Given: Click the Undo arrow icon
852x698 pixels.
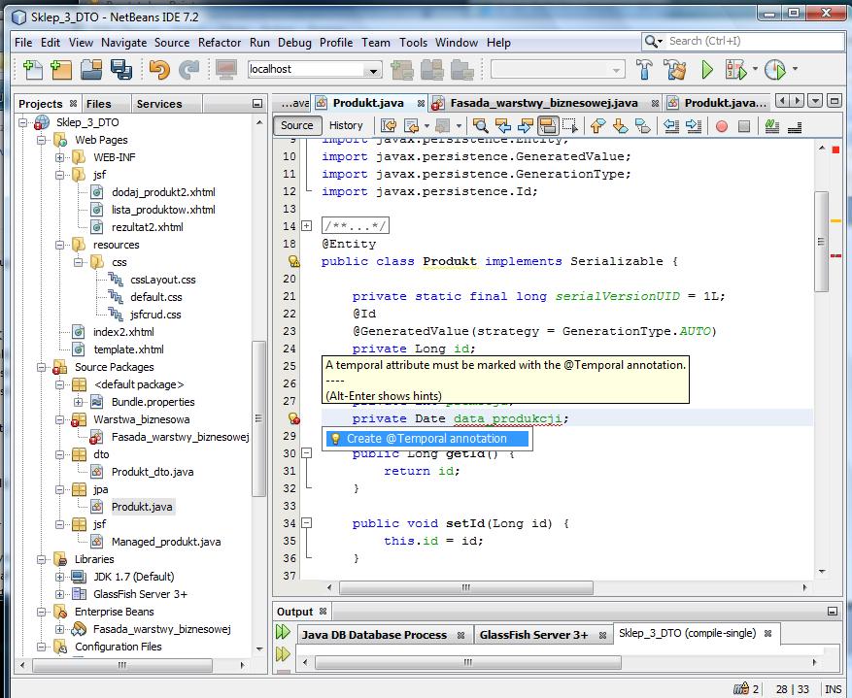Looking at the screenshot, I should point(159,70).
